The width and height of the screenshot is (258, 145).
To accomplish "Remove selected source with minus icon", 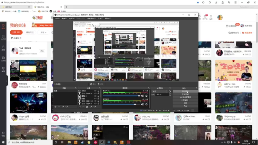I will (x=84, y=107).
